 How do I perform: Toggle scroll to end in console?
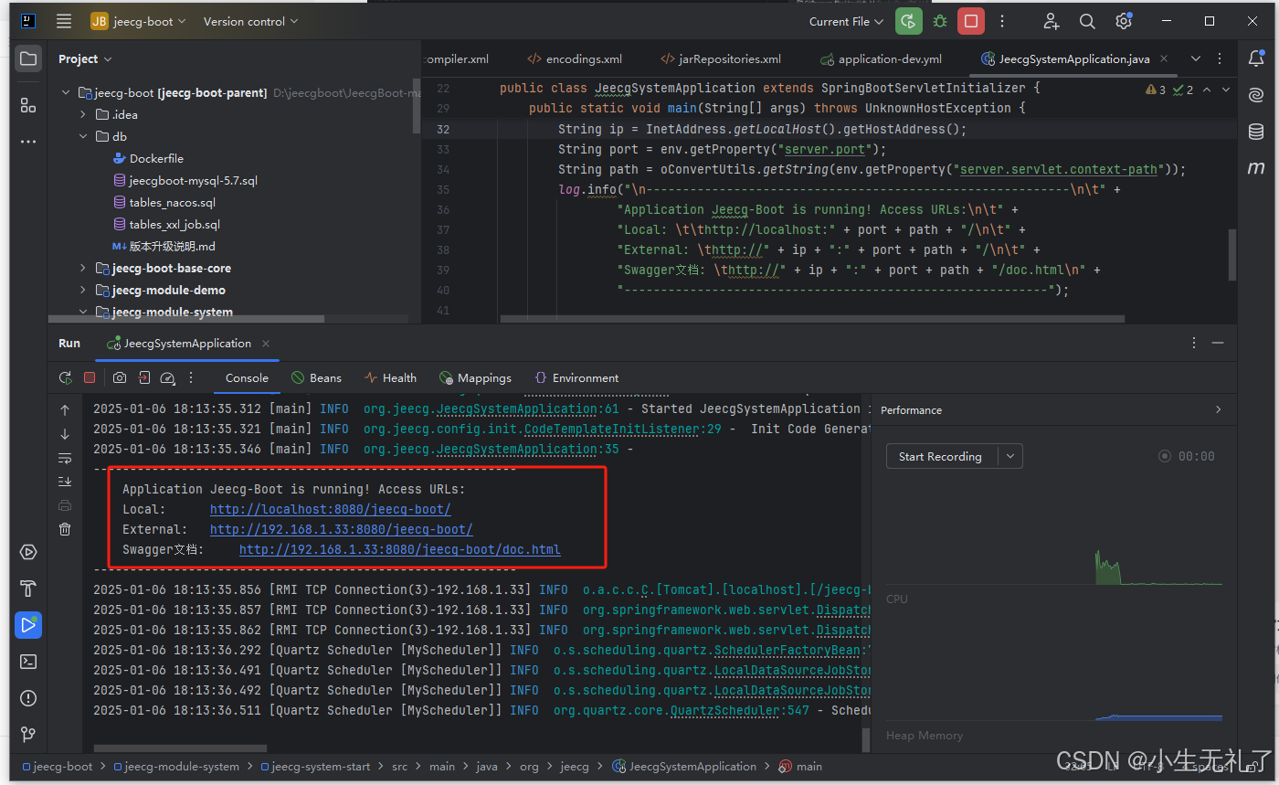[65, 482]
